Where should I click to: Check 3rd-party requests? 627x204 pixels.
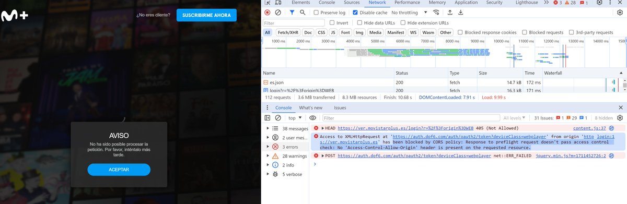coord(571,32)
